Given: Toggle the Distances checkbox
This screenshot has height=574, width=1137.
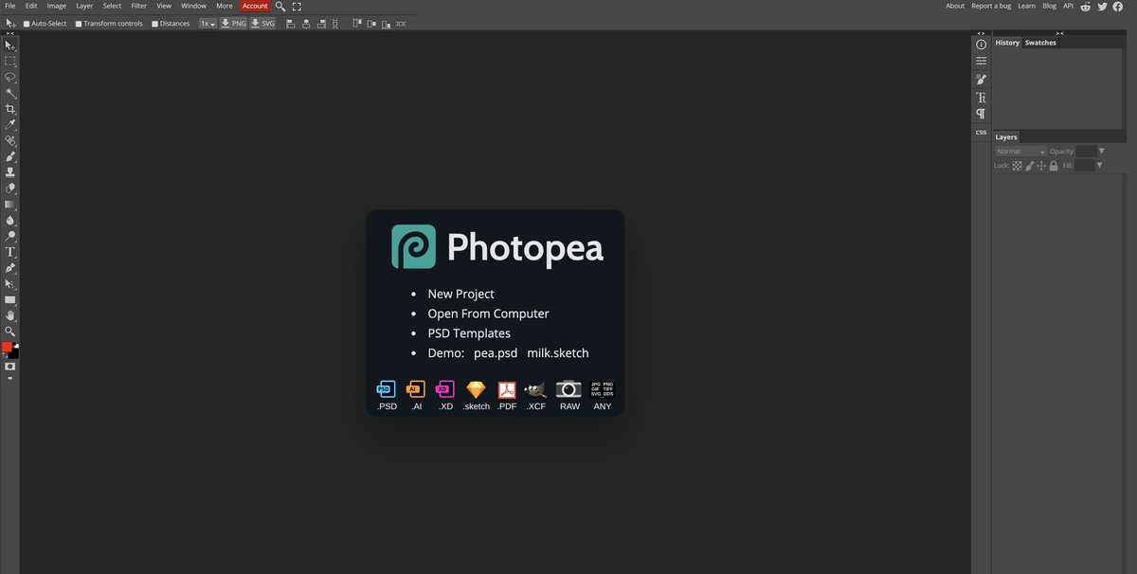Looking at the screenshot, I should pyautogui.click(x=154, y=24).
